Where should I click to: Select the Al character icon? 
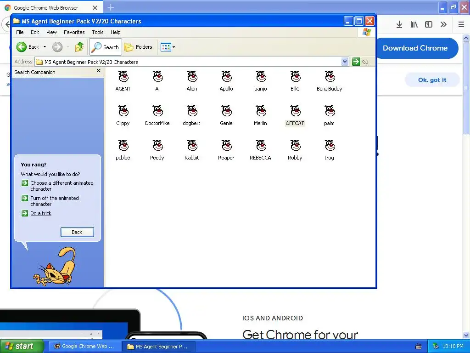tap(158, 77)
